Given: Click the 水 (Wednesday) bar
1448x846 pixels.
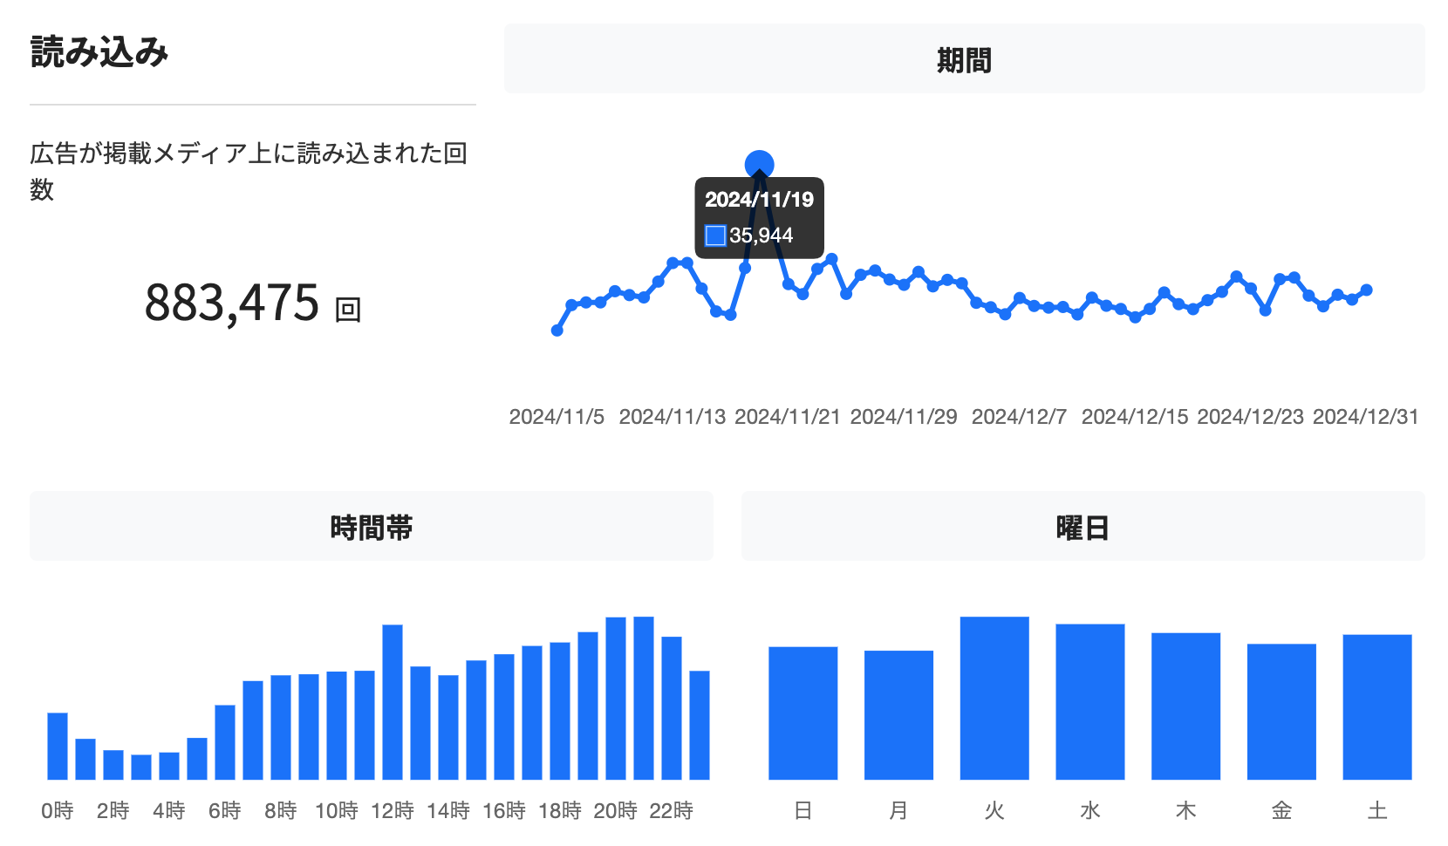Looking at the screenshot, I should pyautogui.click(x=1089, y=701).
